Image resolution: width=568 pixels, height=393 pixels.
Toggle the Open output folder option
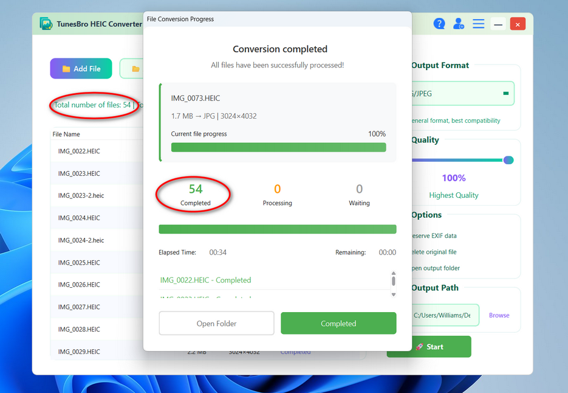(x=435, y=268)
